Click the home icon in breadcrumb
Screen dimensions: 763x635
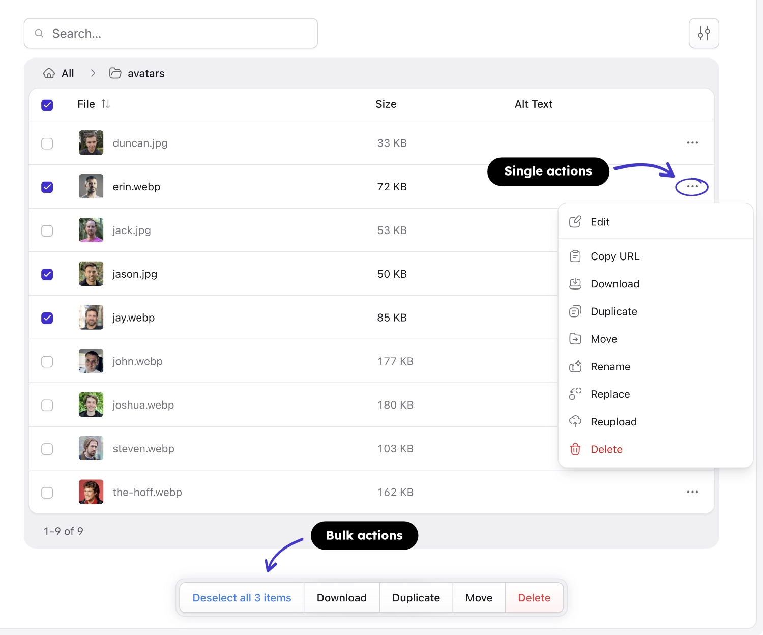pos(49,73)
